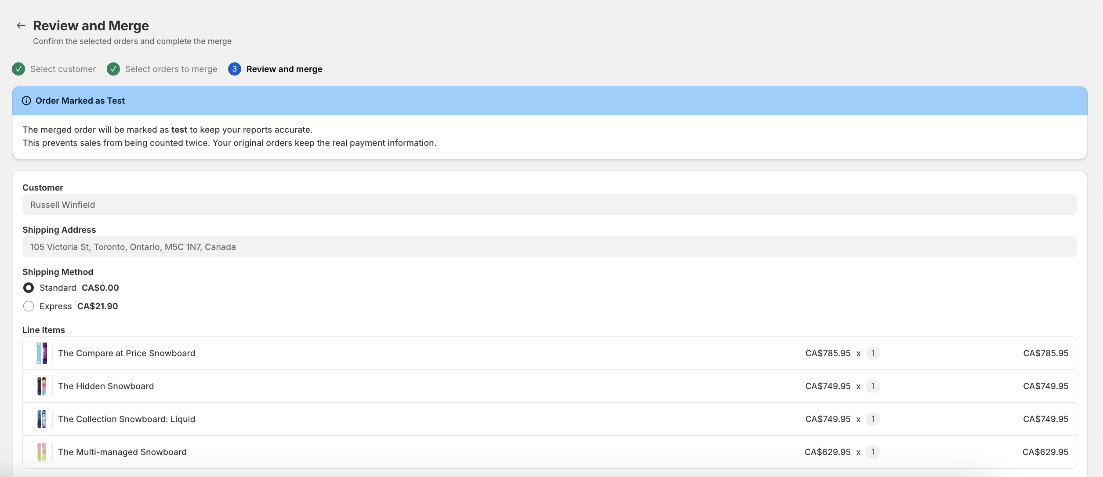Click the blue step 3 circle icon
Image resolution: width=1103 pixels, height=477 pixels.
235,69
